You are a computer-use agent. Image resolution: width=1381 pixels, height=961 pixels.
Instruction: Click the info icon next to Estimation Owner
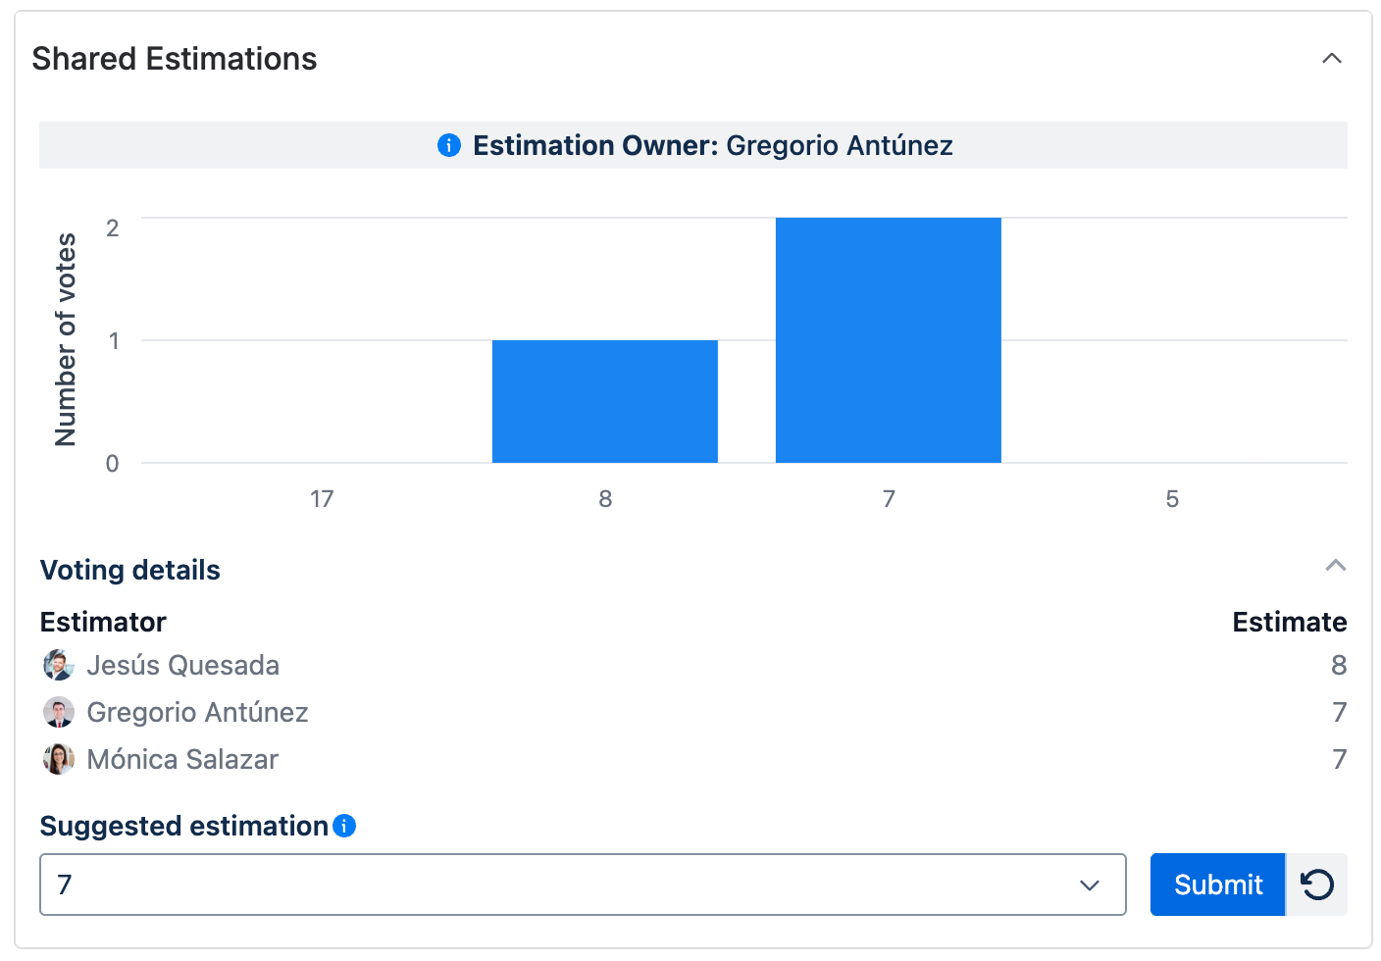point(448,145)
